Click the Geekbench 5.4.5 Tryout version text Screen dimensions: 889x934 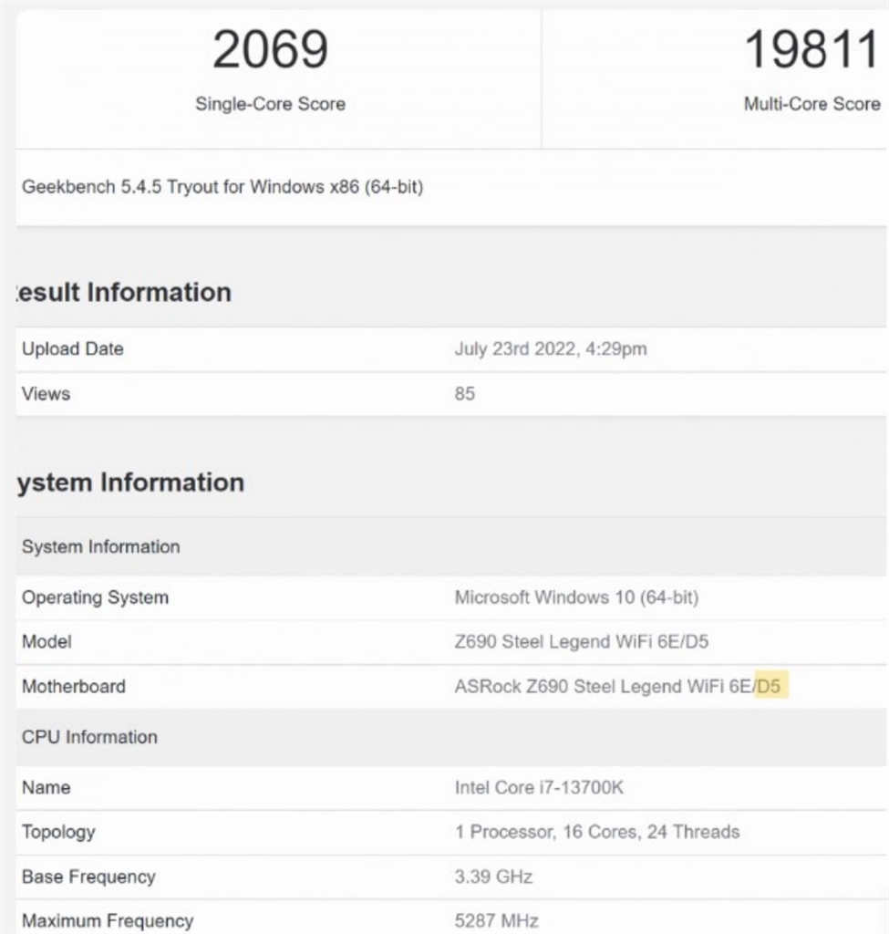click(222, 188)
